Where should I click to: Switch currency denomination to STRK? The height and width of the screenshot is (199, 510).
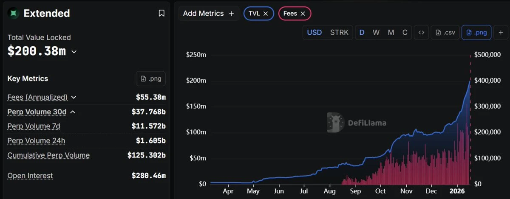click(x=339, y=33)
